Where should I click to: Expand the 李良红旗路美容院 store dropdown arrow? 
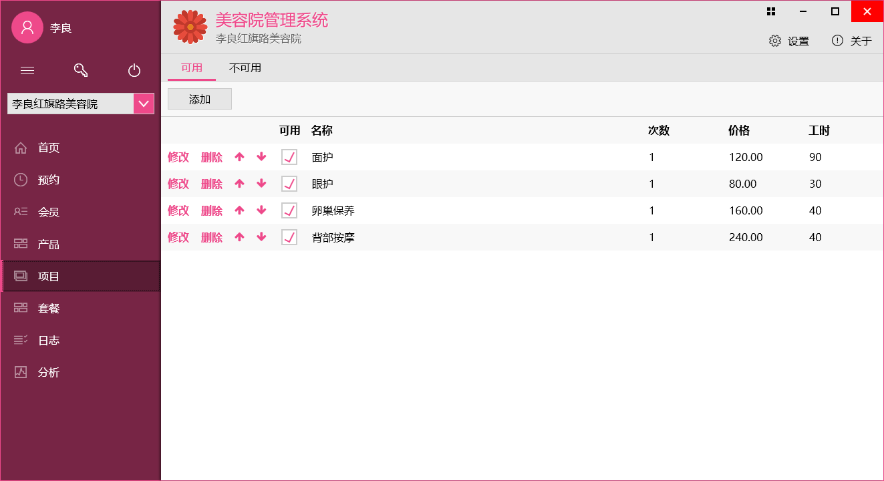144,104
